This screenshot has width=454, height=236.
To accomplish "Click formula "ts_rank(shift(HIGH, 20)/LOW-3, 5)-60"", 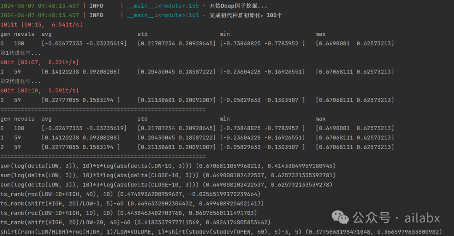I will point(62,204).
